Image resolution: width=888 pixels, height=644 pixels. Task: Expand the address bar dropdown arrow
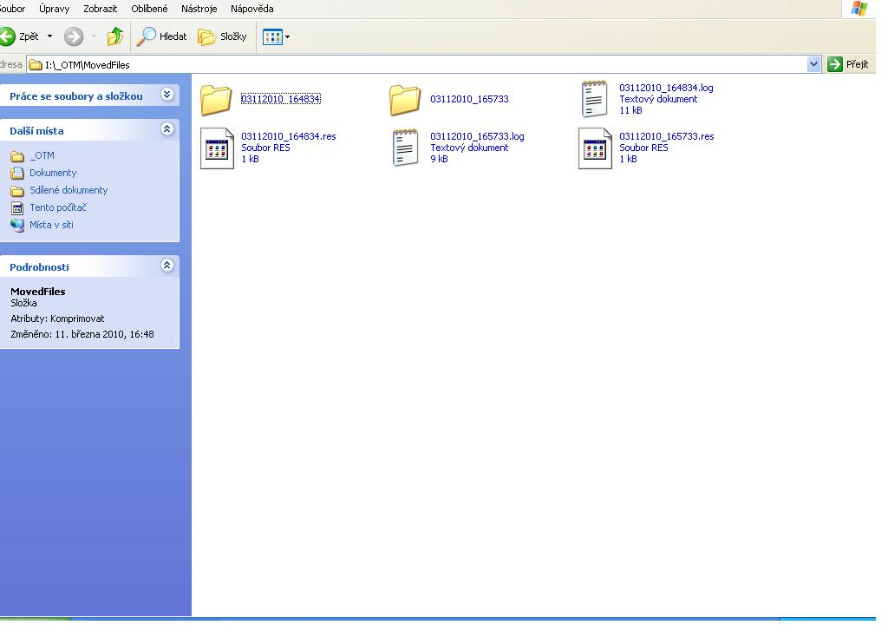click(813, 64)
